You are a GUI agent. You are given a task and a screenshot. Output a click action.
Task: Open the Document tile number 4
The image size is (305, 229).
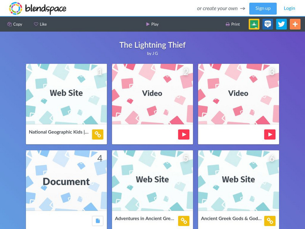tap(66, 189)
